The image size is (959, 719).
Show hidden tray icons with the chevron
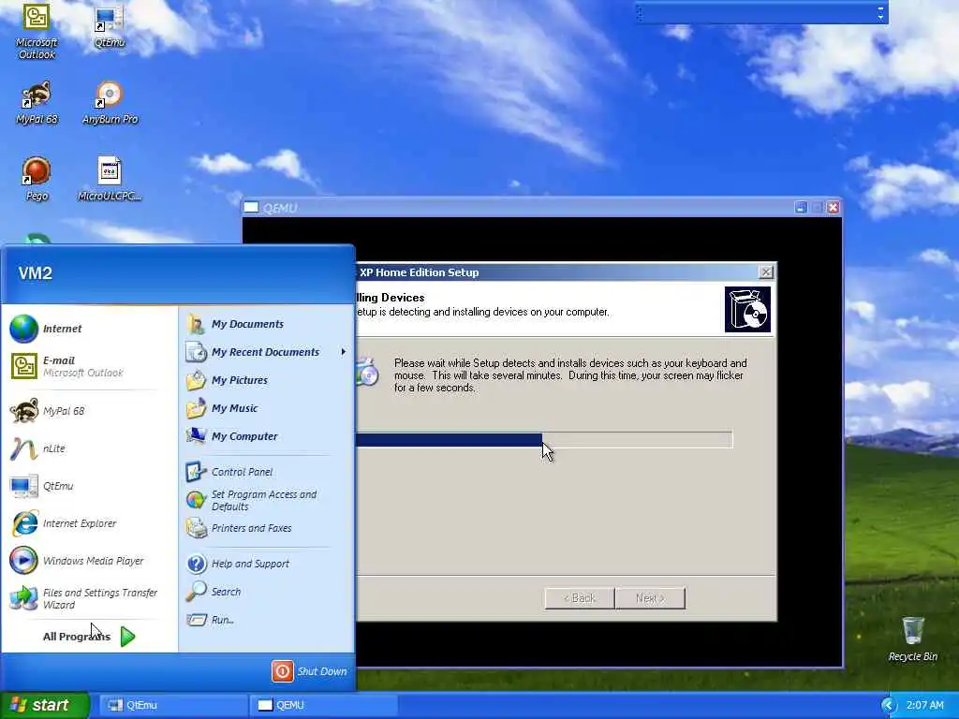889,706
